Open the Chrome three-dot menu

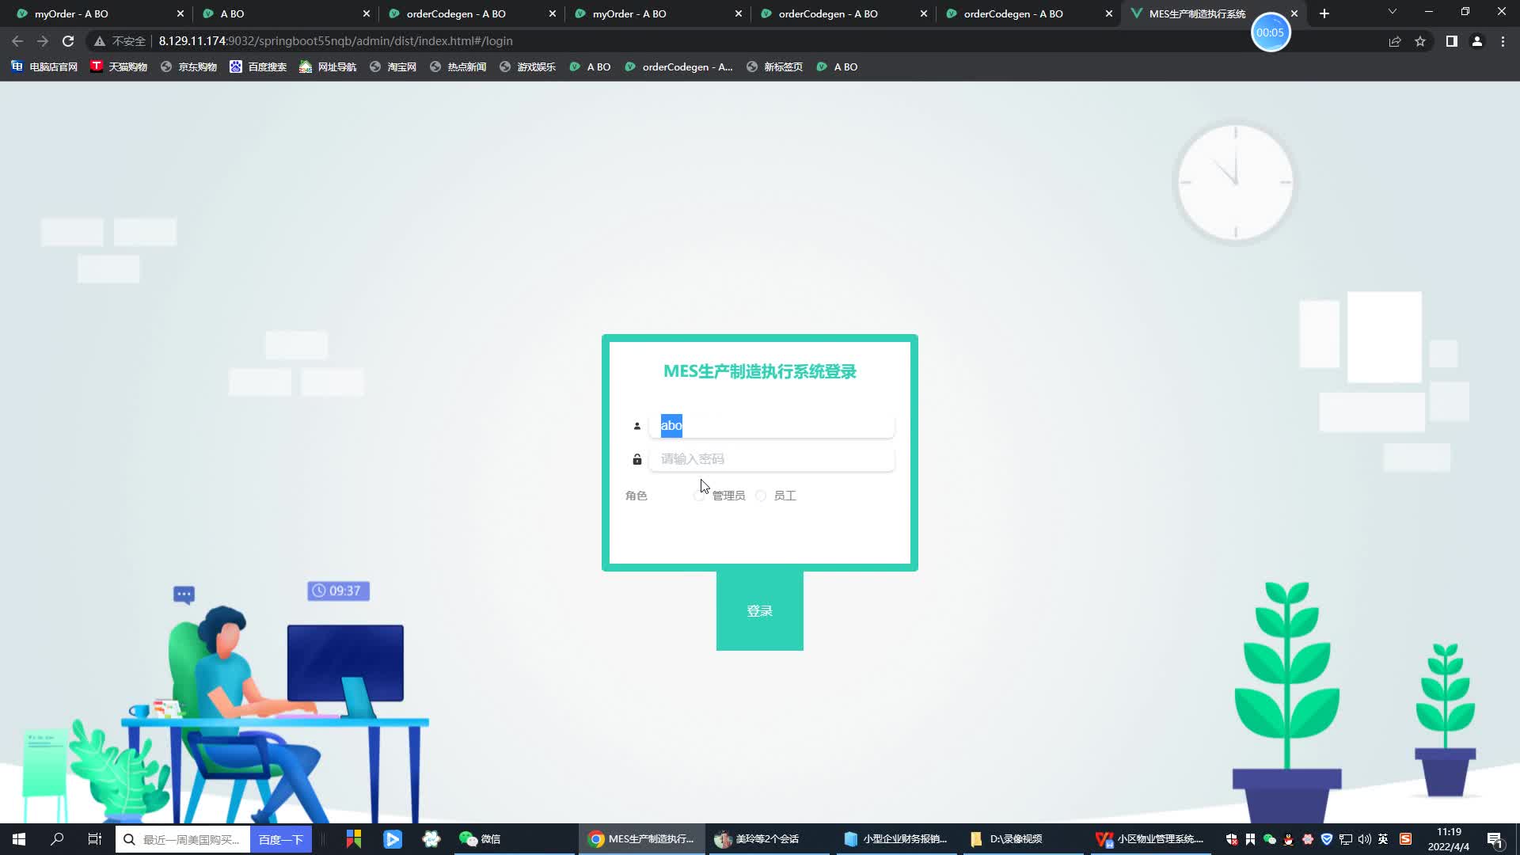[x=1502, y=41]
